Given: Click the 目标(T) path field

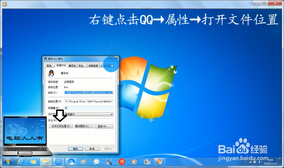Looking at the screenshot, I should click(89, 93).
